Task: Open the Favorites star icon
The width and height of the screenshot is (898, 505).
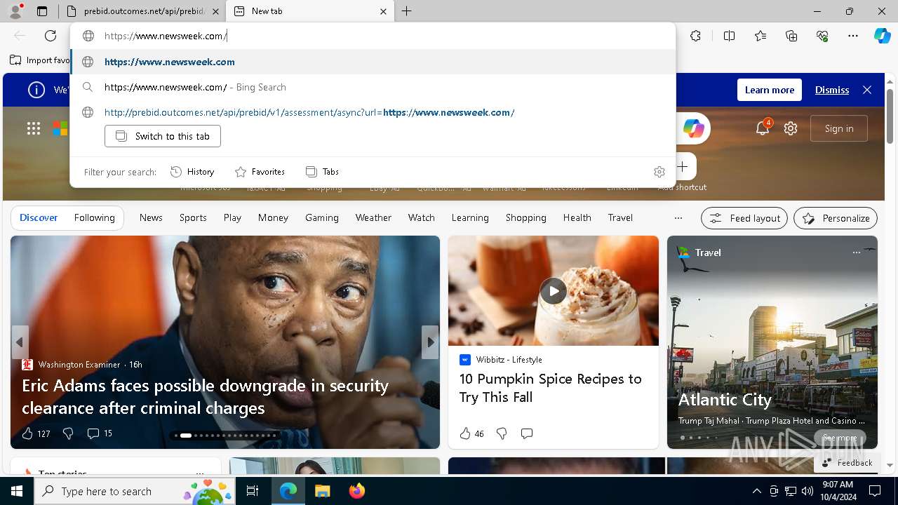Action: tap(760, 36)
